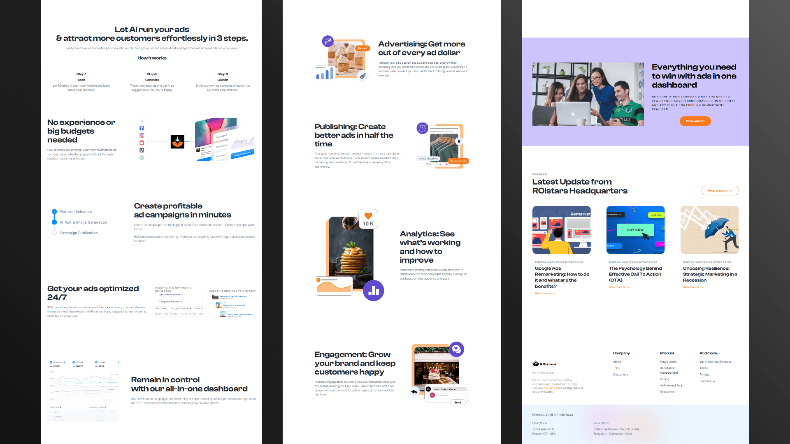Click the Read all posts button
The image size is (790, 444).
720,191
